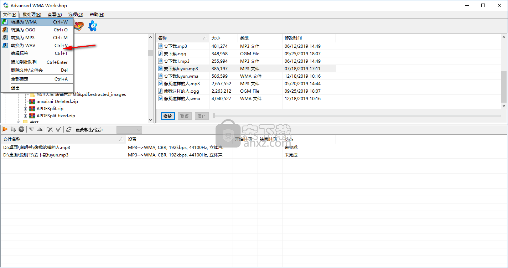Open the help books toolbar icon

(x=79, y=26)
